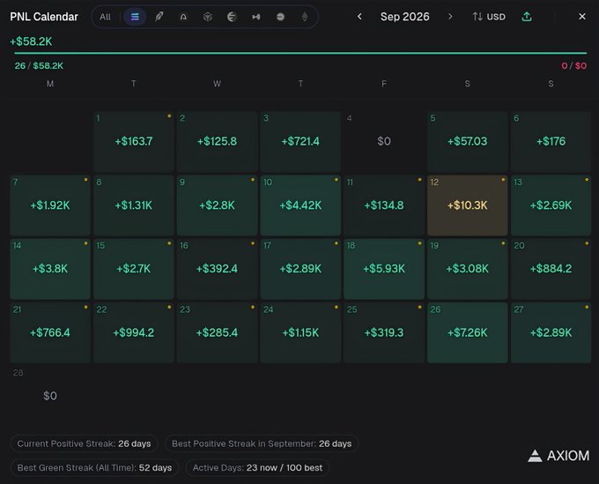Screen dimensions: 599x484
Task: Click the 26 / $58.2K winning days stat
Action: [39, 66]
